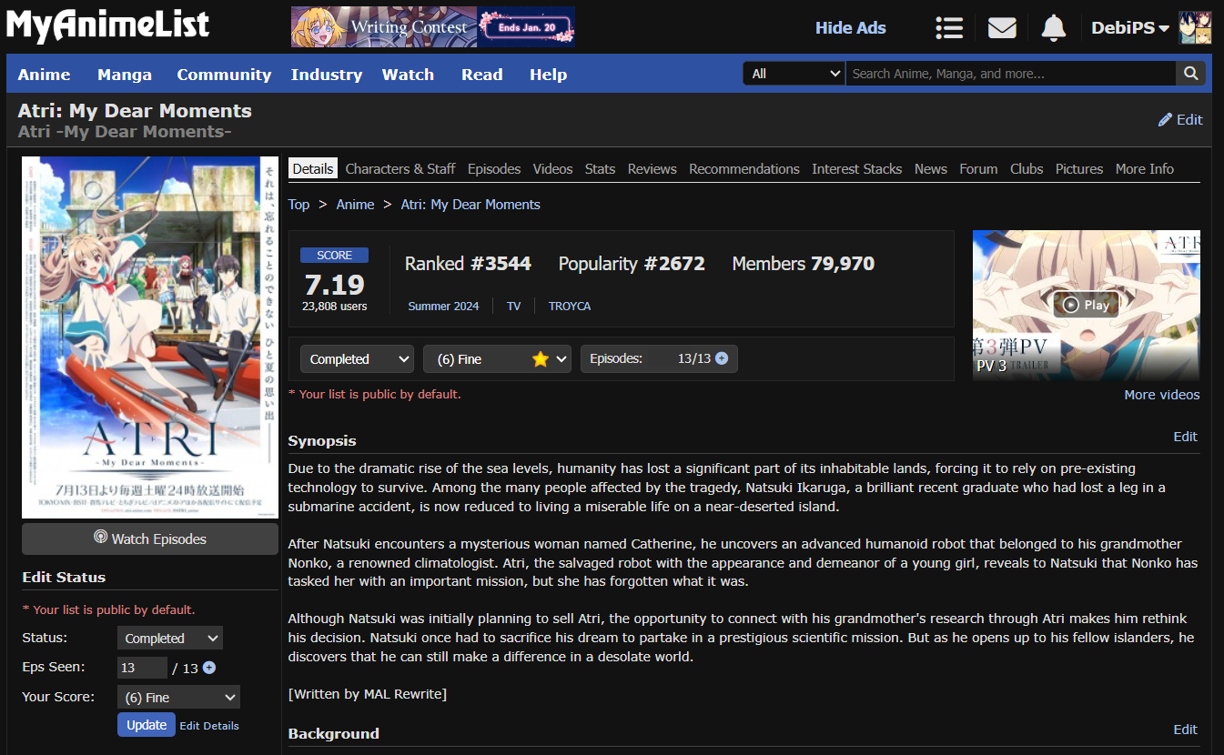Switch to Characters & Staff tab
Image resolution: width=1224 pixels, height=755 pixels.
point(400,168)
